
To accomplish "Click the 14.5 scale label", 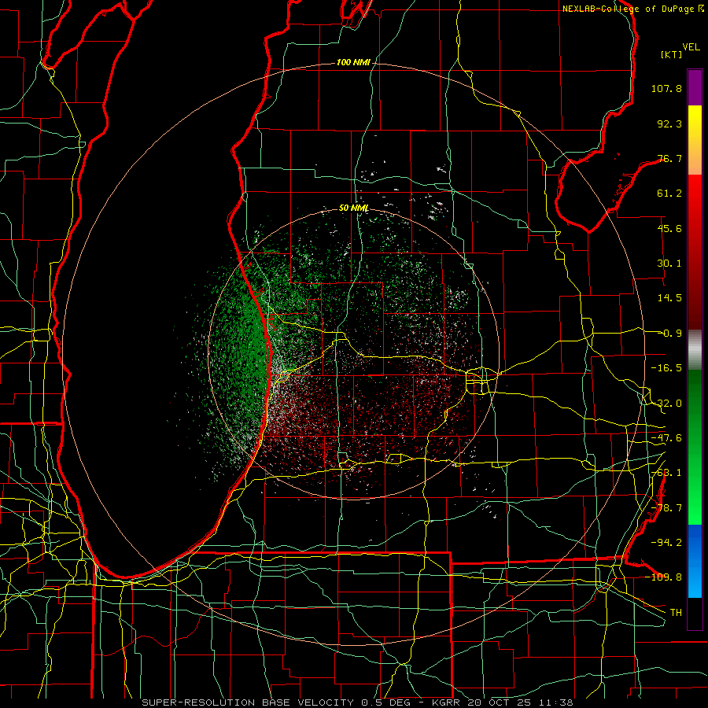I will coord(669,298).
